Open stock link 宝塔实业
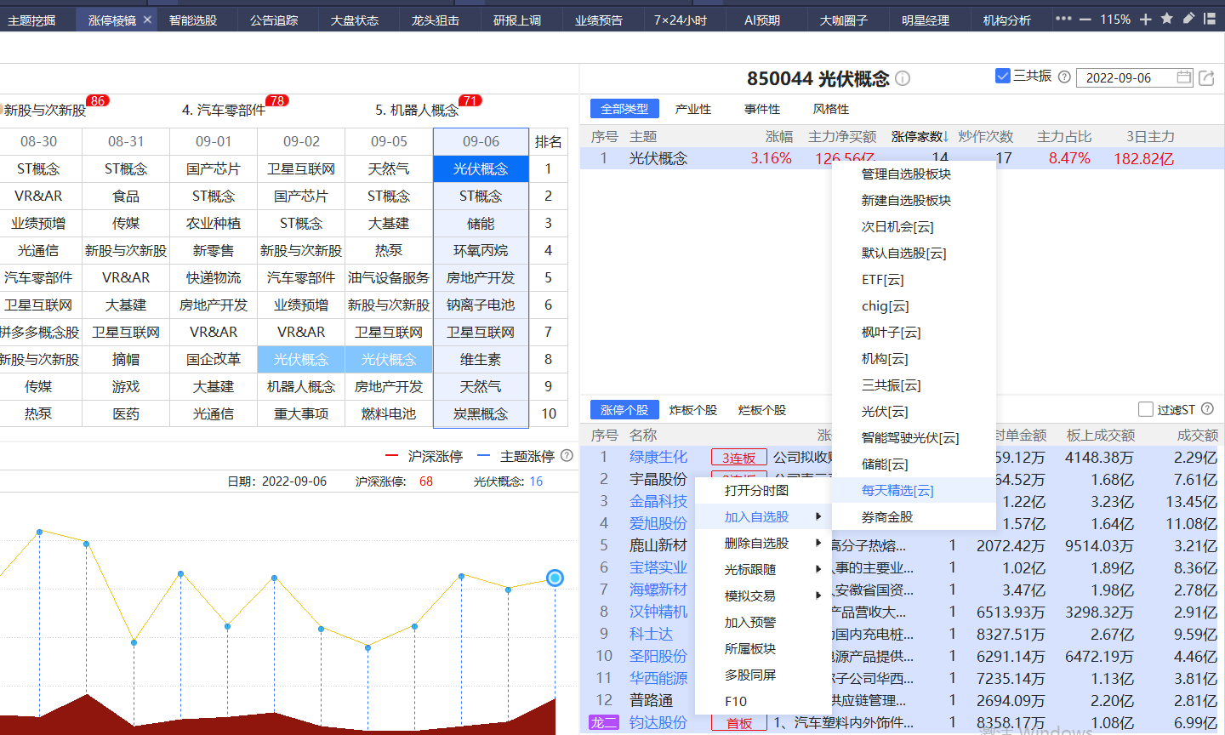The image size is (1225, 735). pos(658,567)
